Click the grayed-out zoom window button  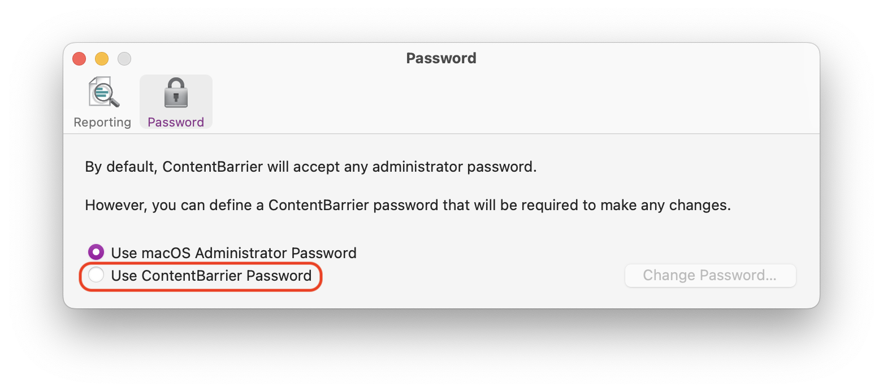point(124,58)
